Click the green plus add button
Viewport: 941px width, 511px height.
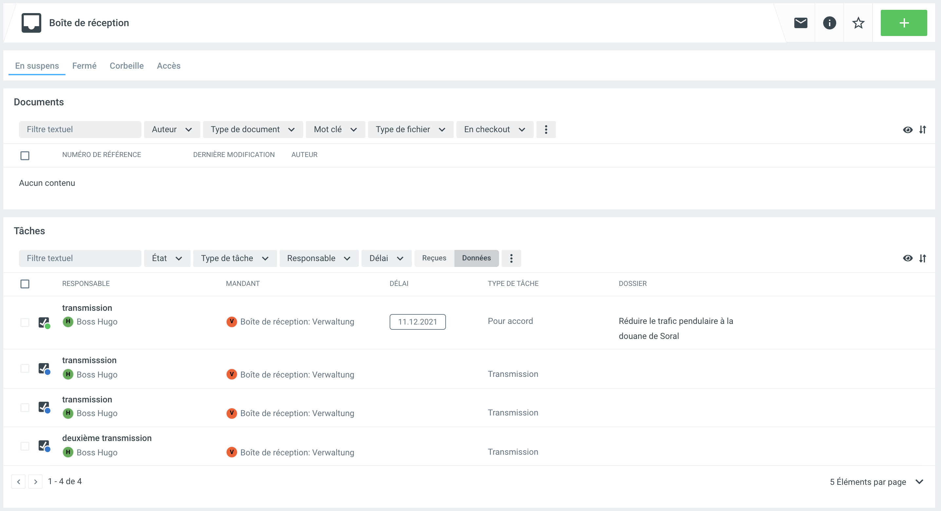tap(903, 23)
